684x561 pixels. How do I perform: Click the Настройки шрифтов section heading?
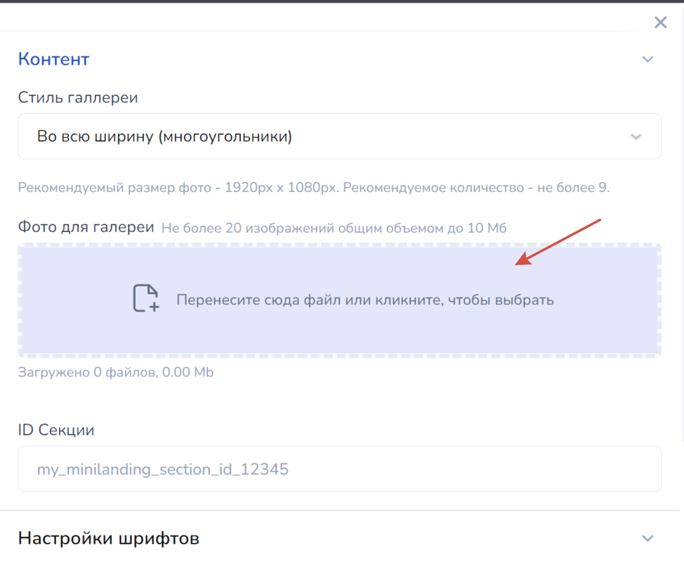coord(108,538)
